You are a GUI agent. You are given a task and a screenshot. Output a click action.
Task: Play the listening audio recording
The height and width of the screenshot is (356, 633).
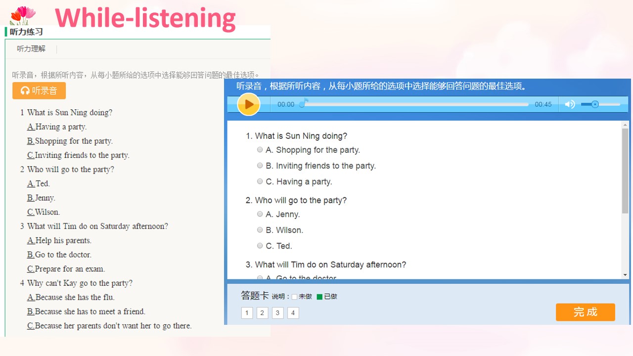249,104
